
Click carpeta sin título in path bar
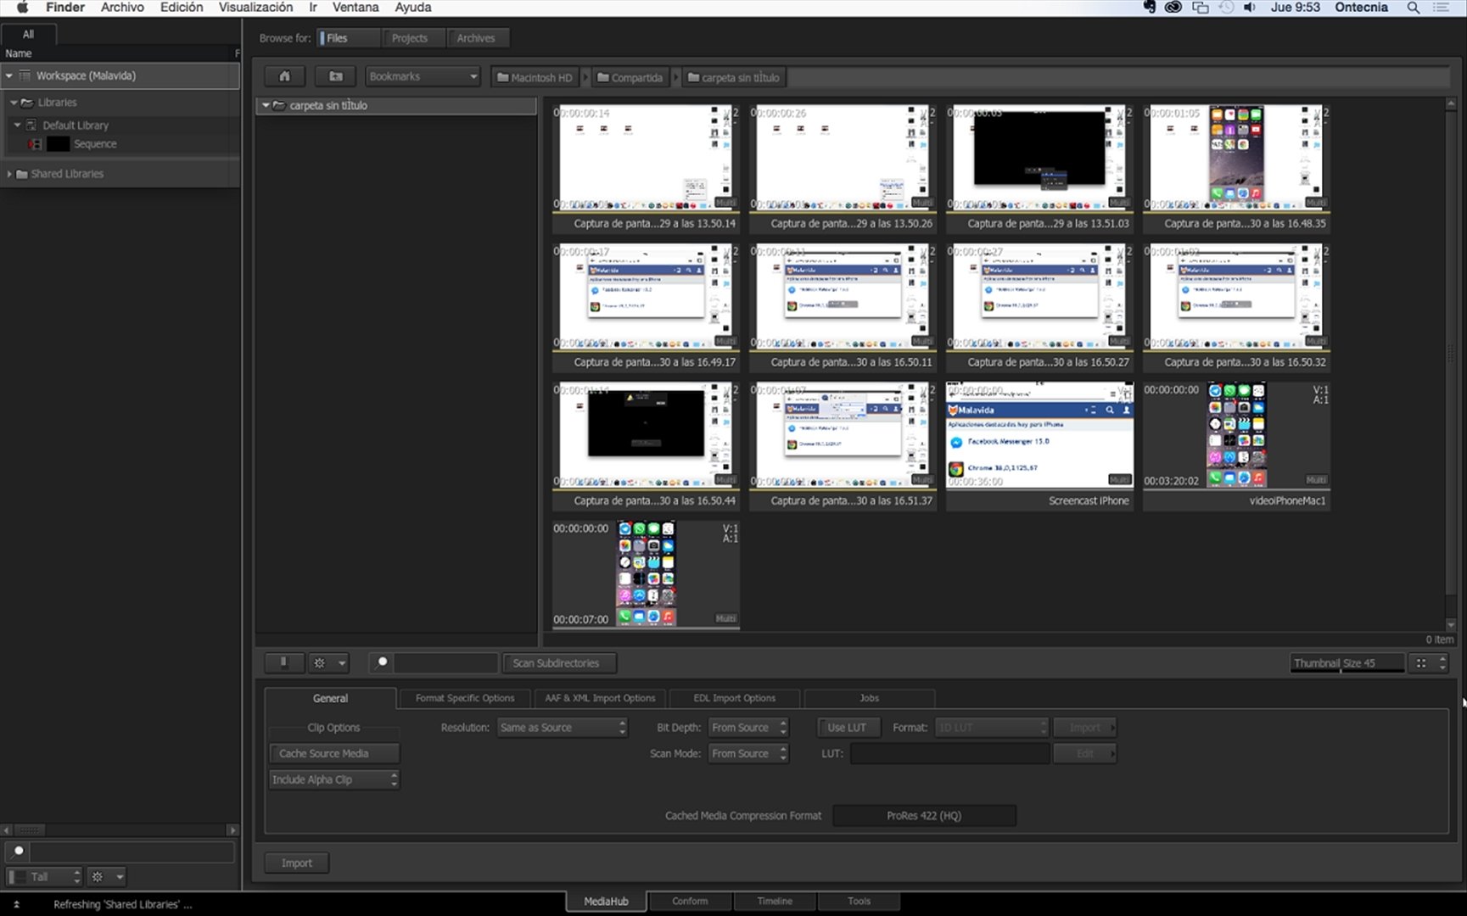pos(733,77)
